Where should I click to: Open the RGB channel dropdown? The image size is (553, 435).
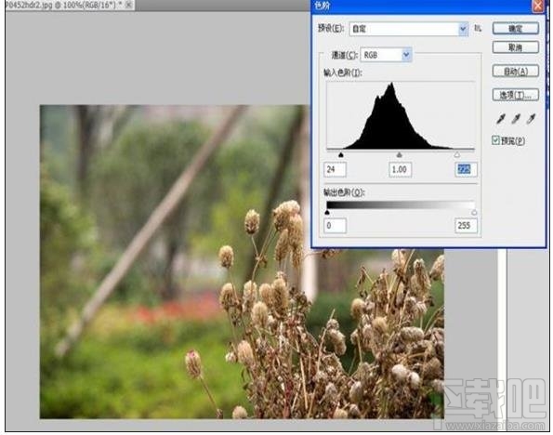[386, 55]
